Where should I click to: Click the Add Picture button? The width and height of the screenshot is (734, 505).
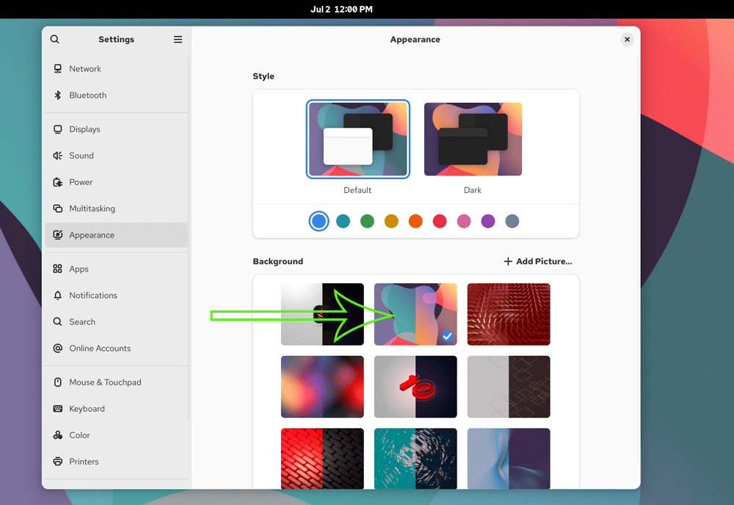pyautogui.click(x=538, y=261)
